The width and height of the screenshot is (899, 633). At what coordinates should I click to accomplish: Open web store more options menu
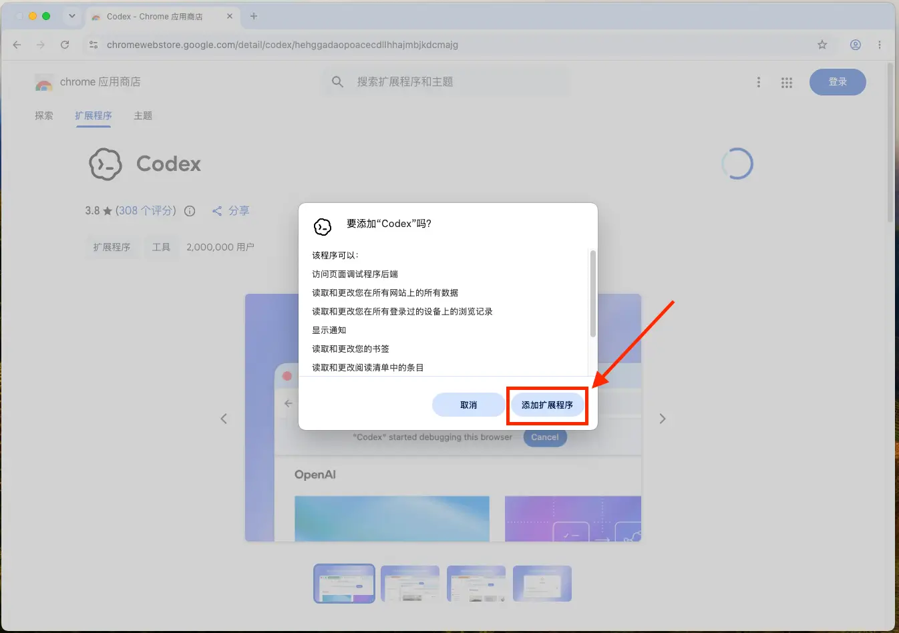pyautogui.click(x=758, y=82)
